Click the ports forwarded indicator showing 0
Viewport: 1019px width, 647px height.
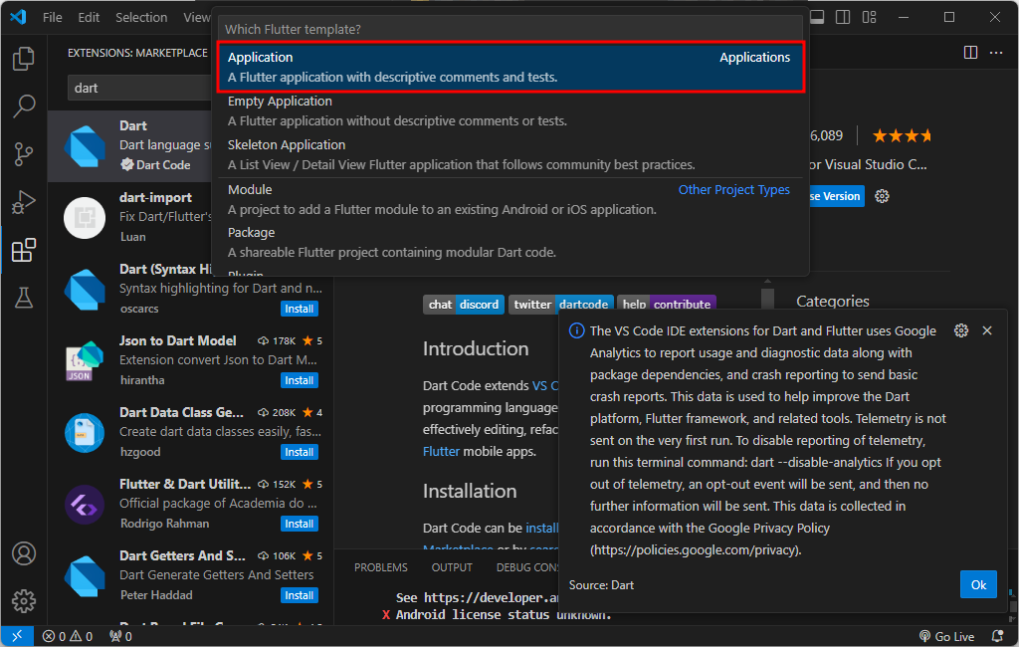[x=120, y=636]
